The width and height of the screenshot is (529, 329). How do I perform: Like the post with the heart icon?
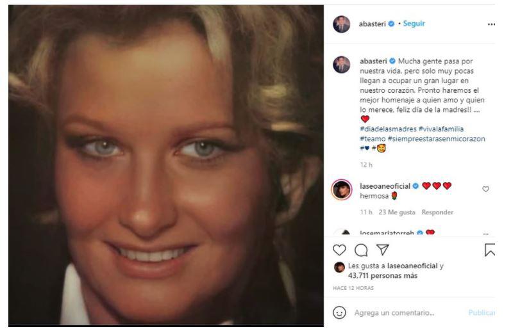(339, 250)
